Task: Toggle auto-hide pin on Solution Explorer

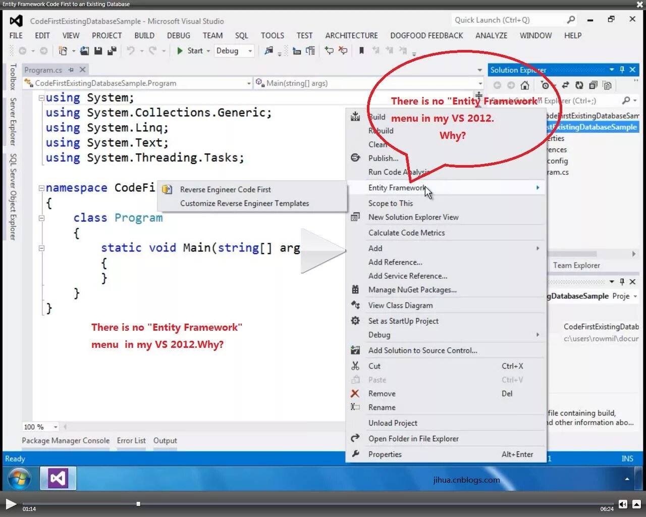Action: tap(622, 70)
